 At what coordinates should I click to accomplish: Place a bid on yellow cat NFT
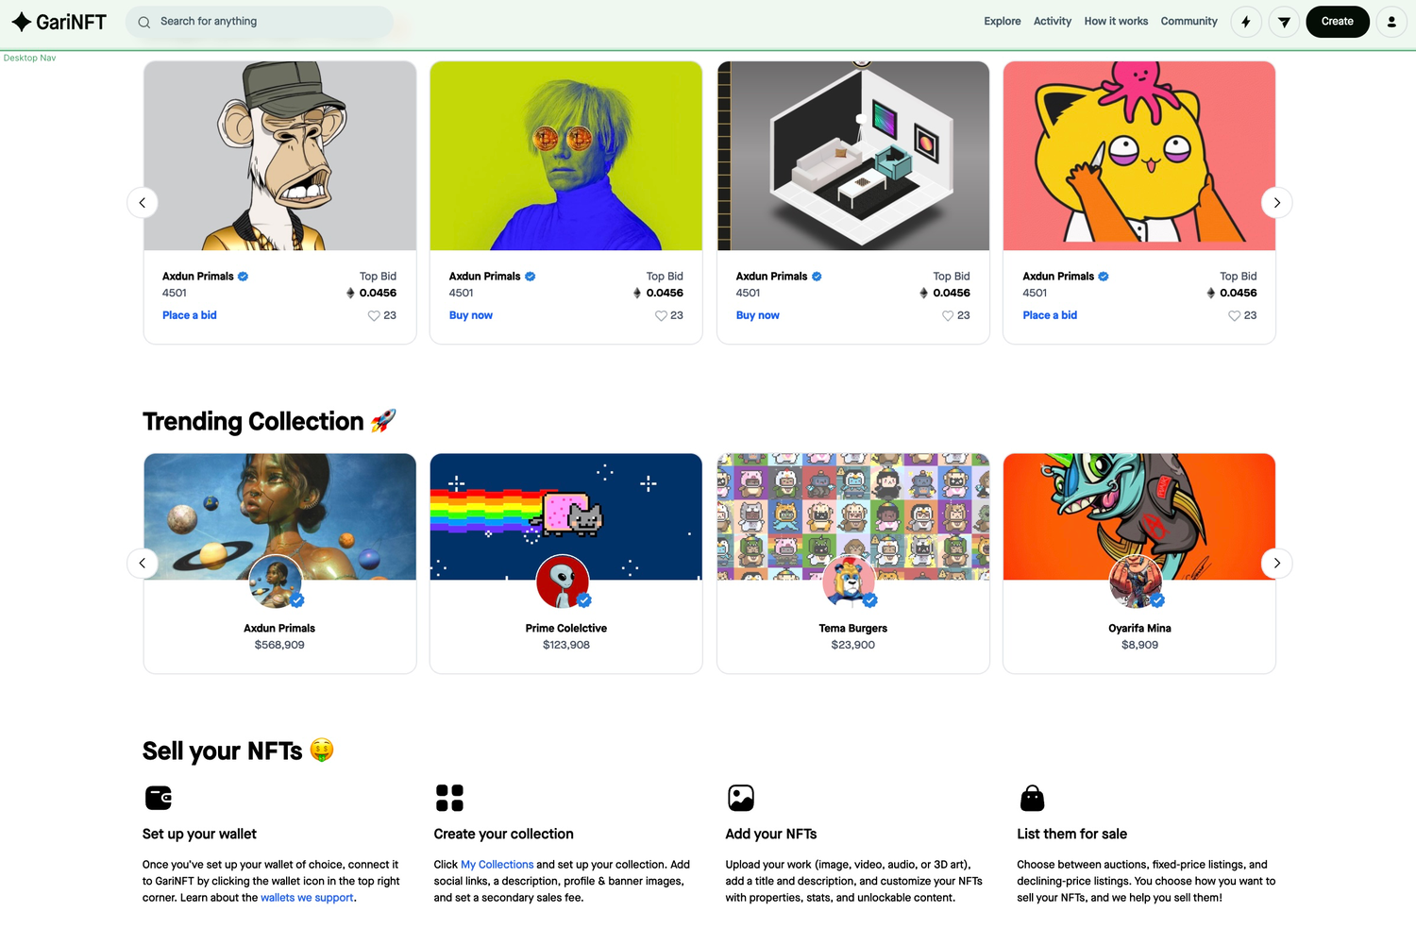pyautogui.click(x=1050, y=315)
